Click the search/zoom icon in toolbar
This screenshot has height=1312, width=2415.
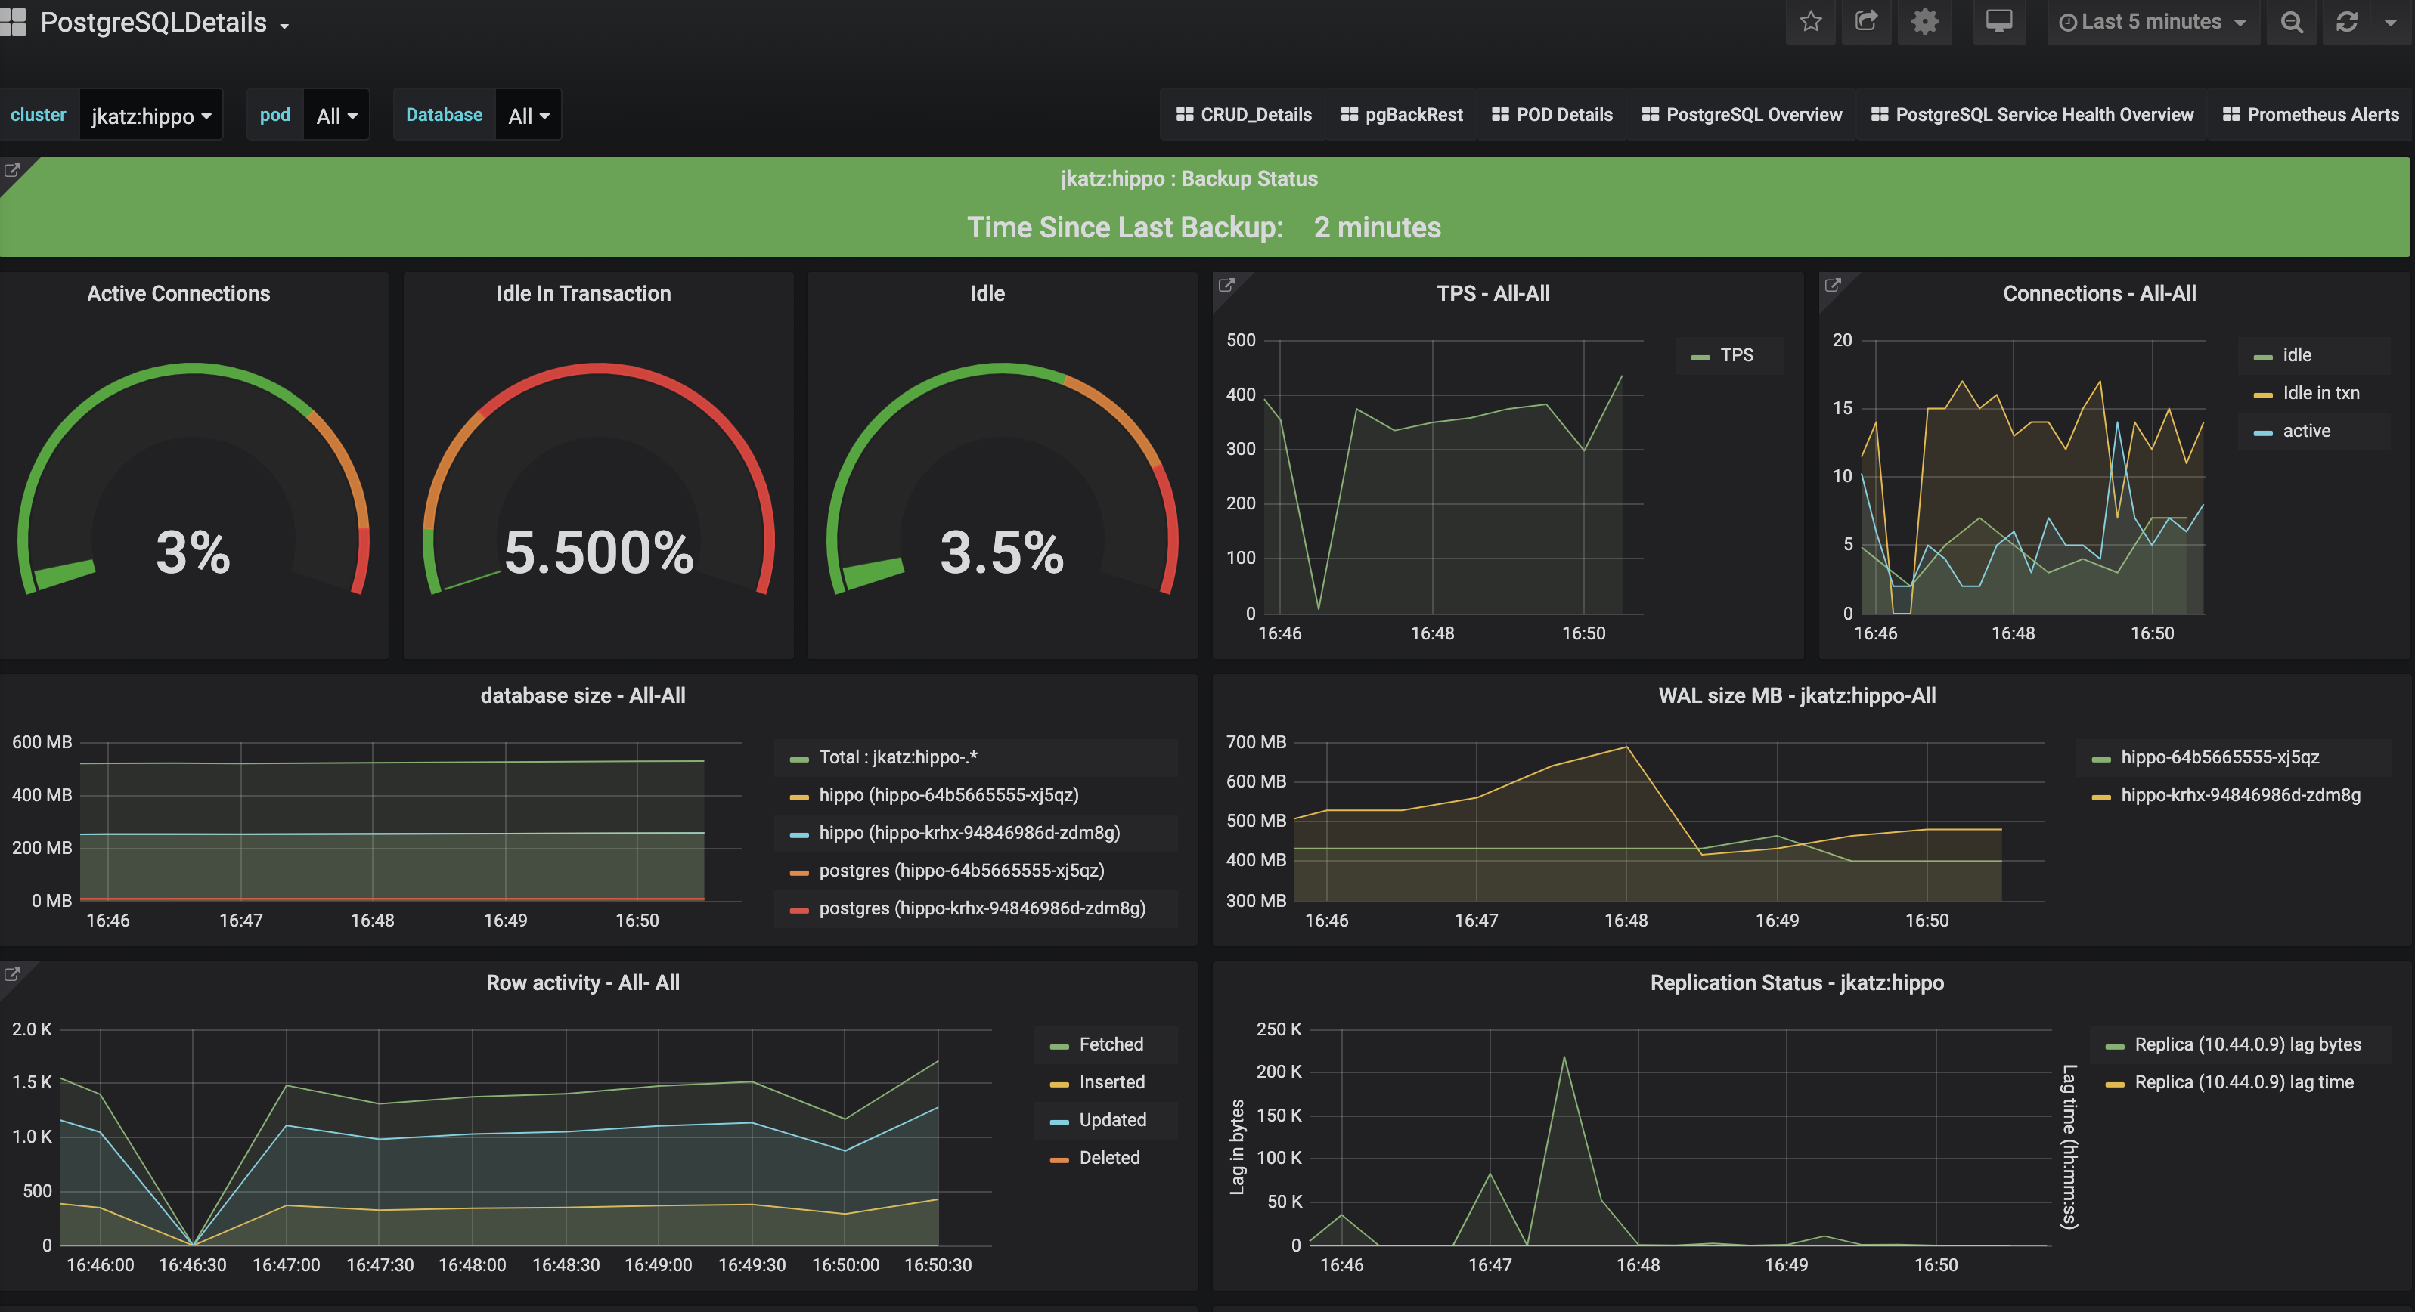[2294, 23]
